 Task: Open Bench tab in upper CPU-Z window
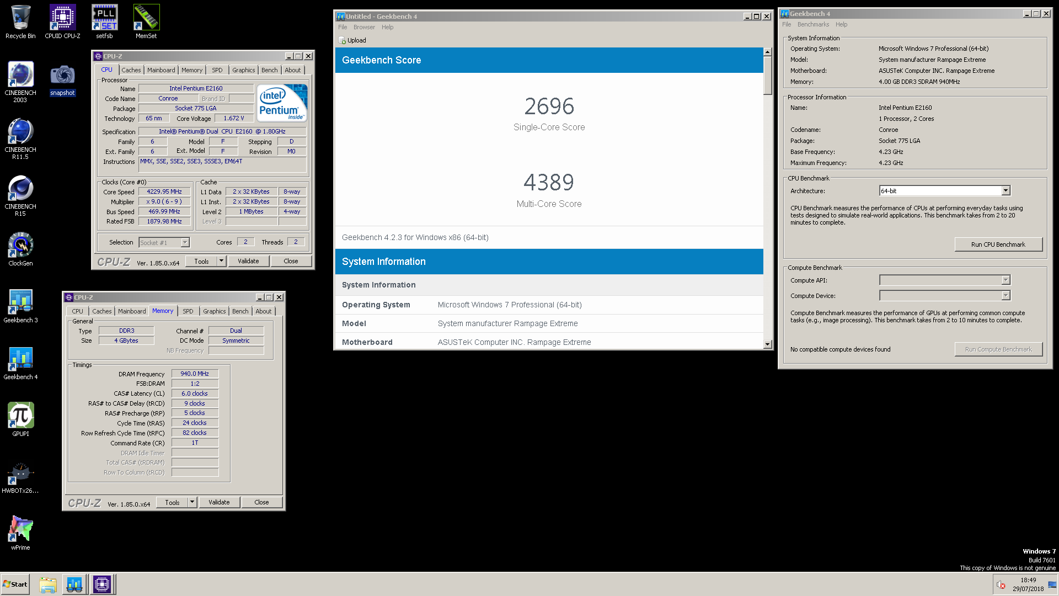(x=270, y=70)
